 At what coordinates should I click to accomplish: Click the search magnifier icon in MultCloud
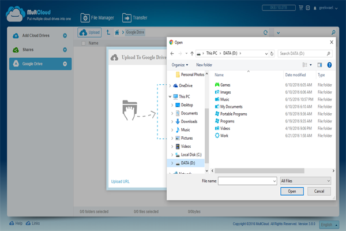333,32
